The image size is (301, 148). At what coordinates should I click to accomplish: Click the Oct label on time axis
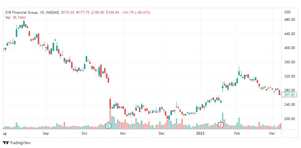pos(84,133)
